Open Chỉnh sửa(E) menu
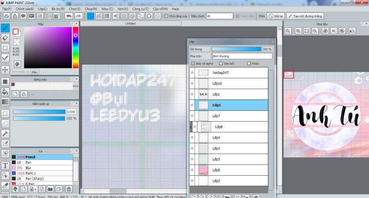Screen dimensions: 369x198 coord(25,9)
